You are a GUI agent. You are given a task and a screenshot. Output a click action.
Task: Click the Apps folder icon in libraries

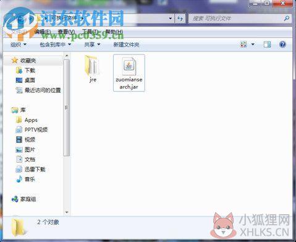[19, 120]
